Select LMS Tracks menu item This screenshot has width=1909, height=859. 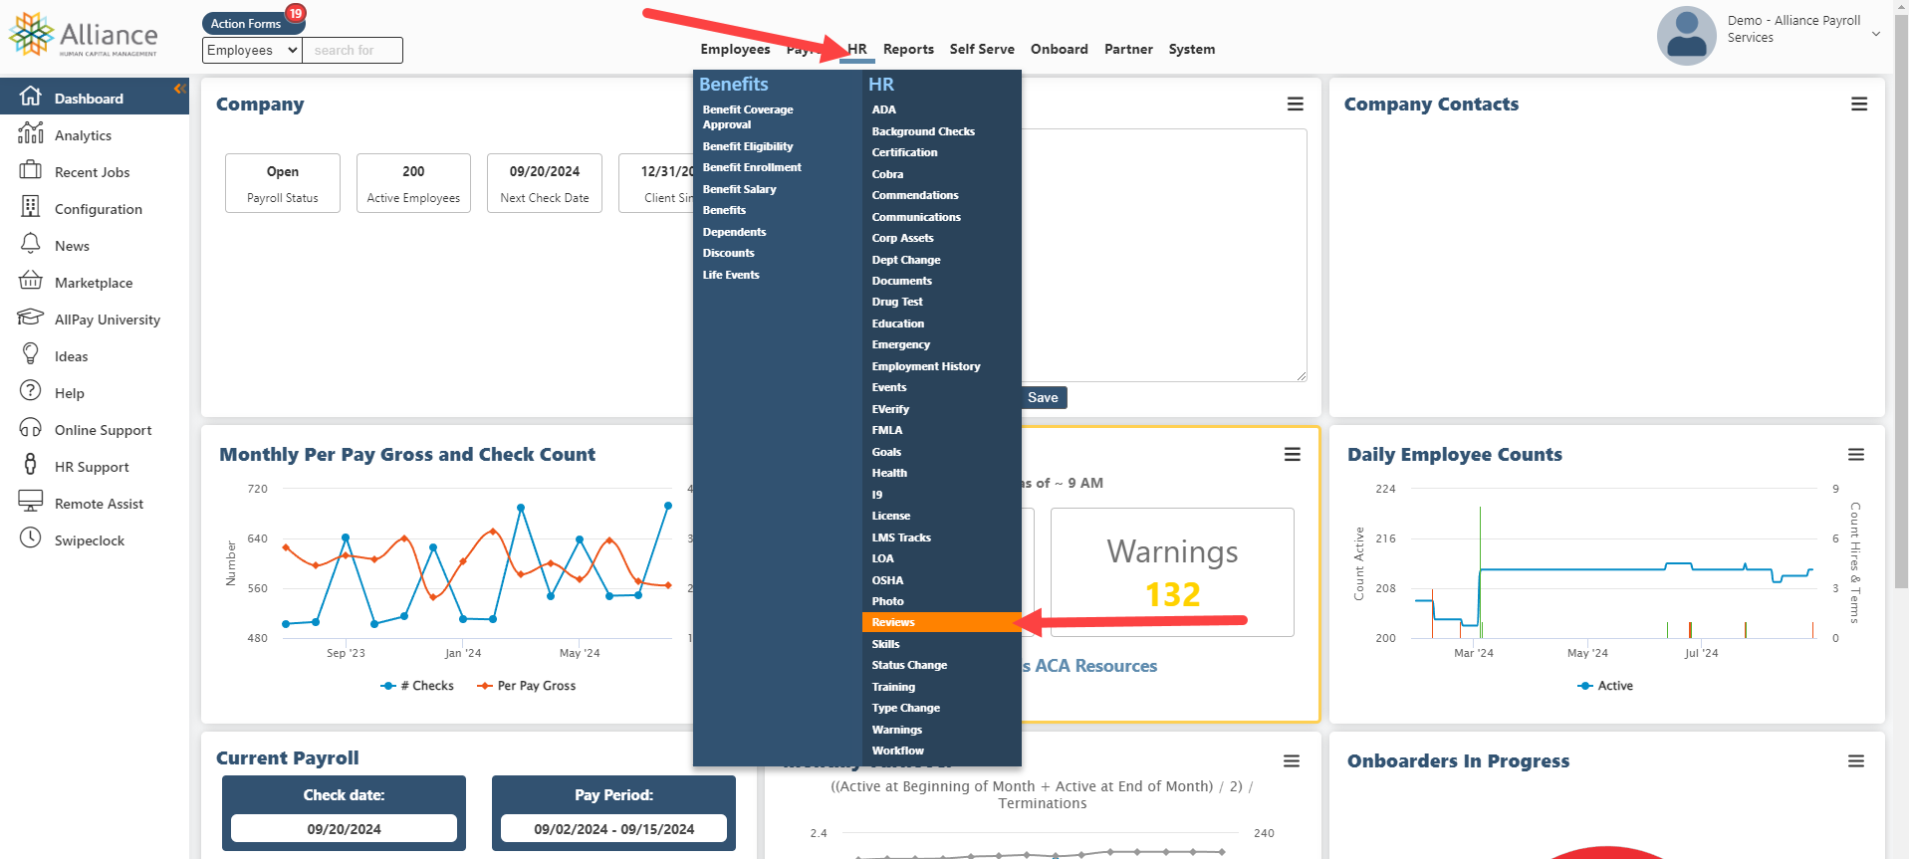[901, 537]
